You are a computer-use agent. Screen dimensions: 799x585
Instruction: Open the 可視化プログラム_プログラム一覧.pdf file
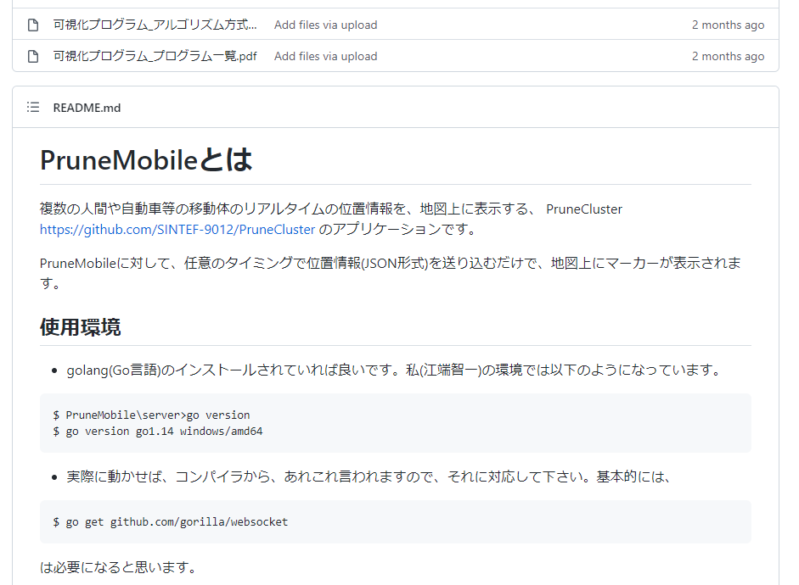(x=155, y=56)
